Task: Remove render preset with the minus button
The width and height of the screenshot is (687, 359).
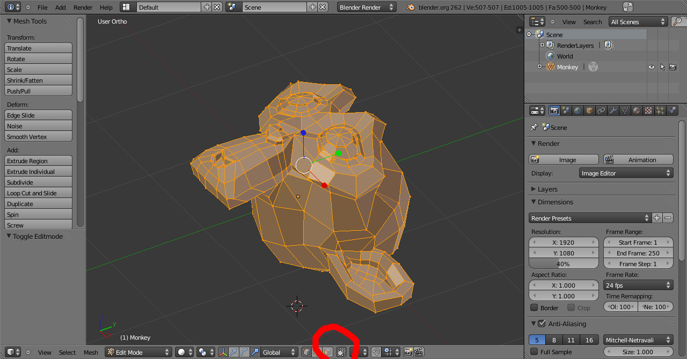Action: click(668, 218)
